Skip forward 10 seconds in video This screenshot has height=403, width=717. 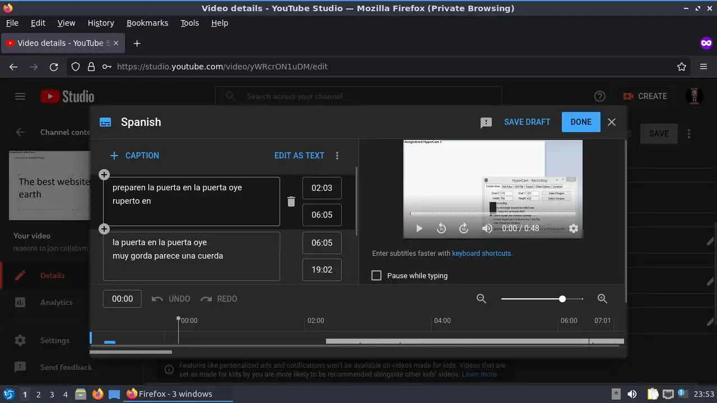point(464,228)
